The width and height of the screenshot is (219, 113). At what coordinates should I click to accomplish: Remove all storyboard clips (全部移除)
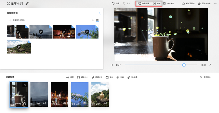tap(205, 77)
